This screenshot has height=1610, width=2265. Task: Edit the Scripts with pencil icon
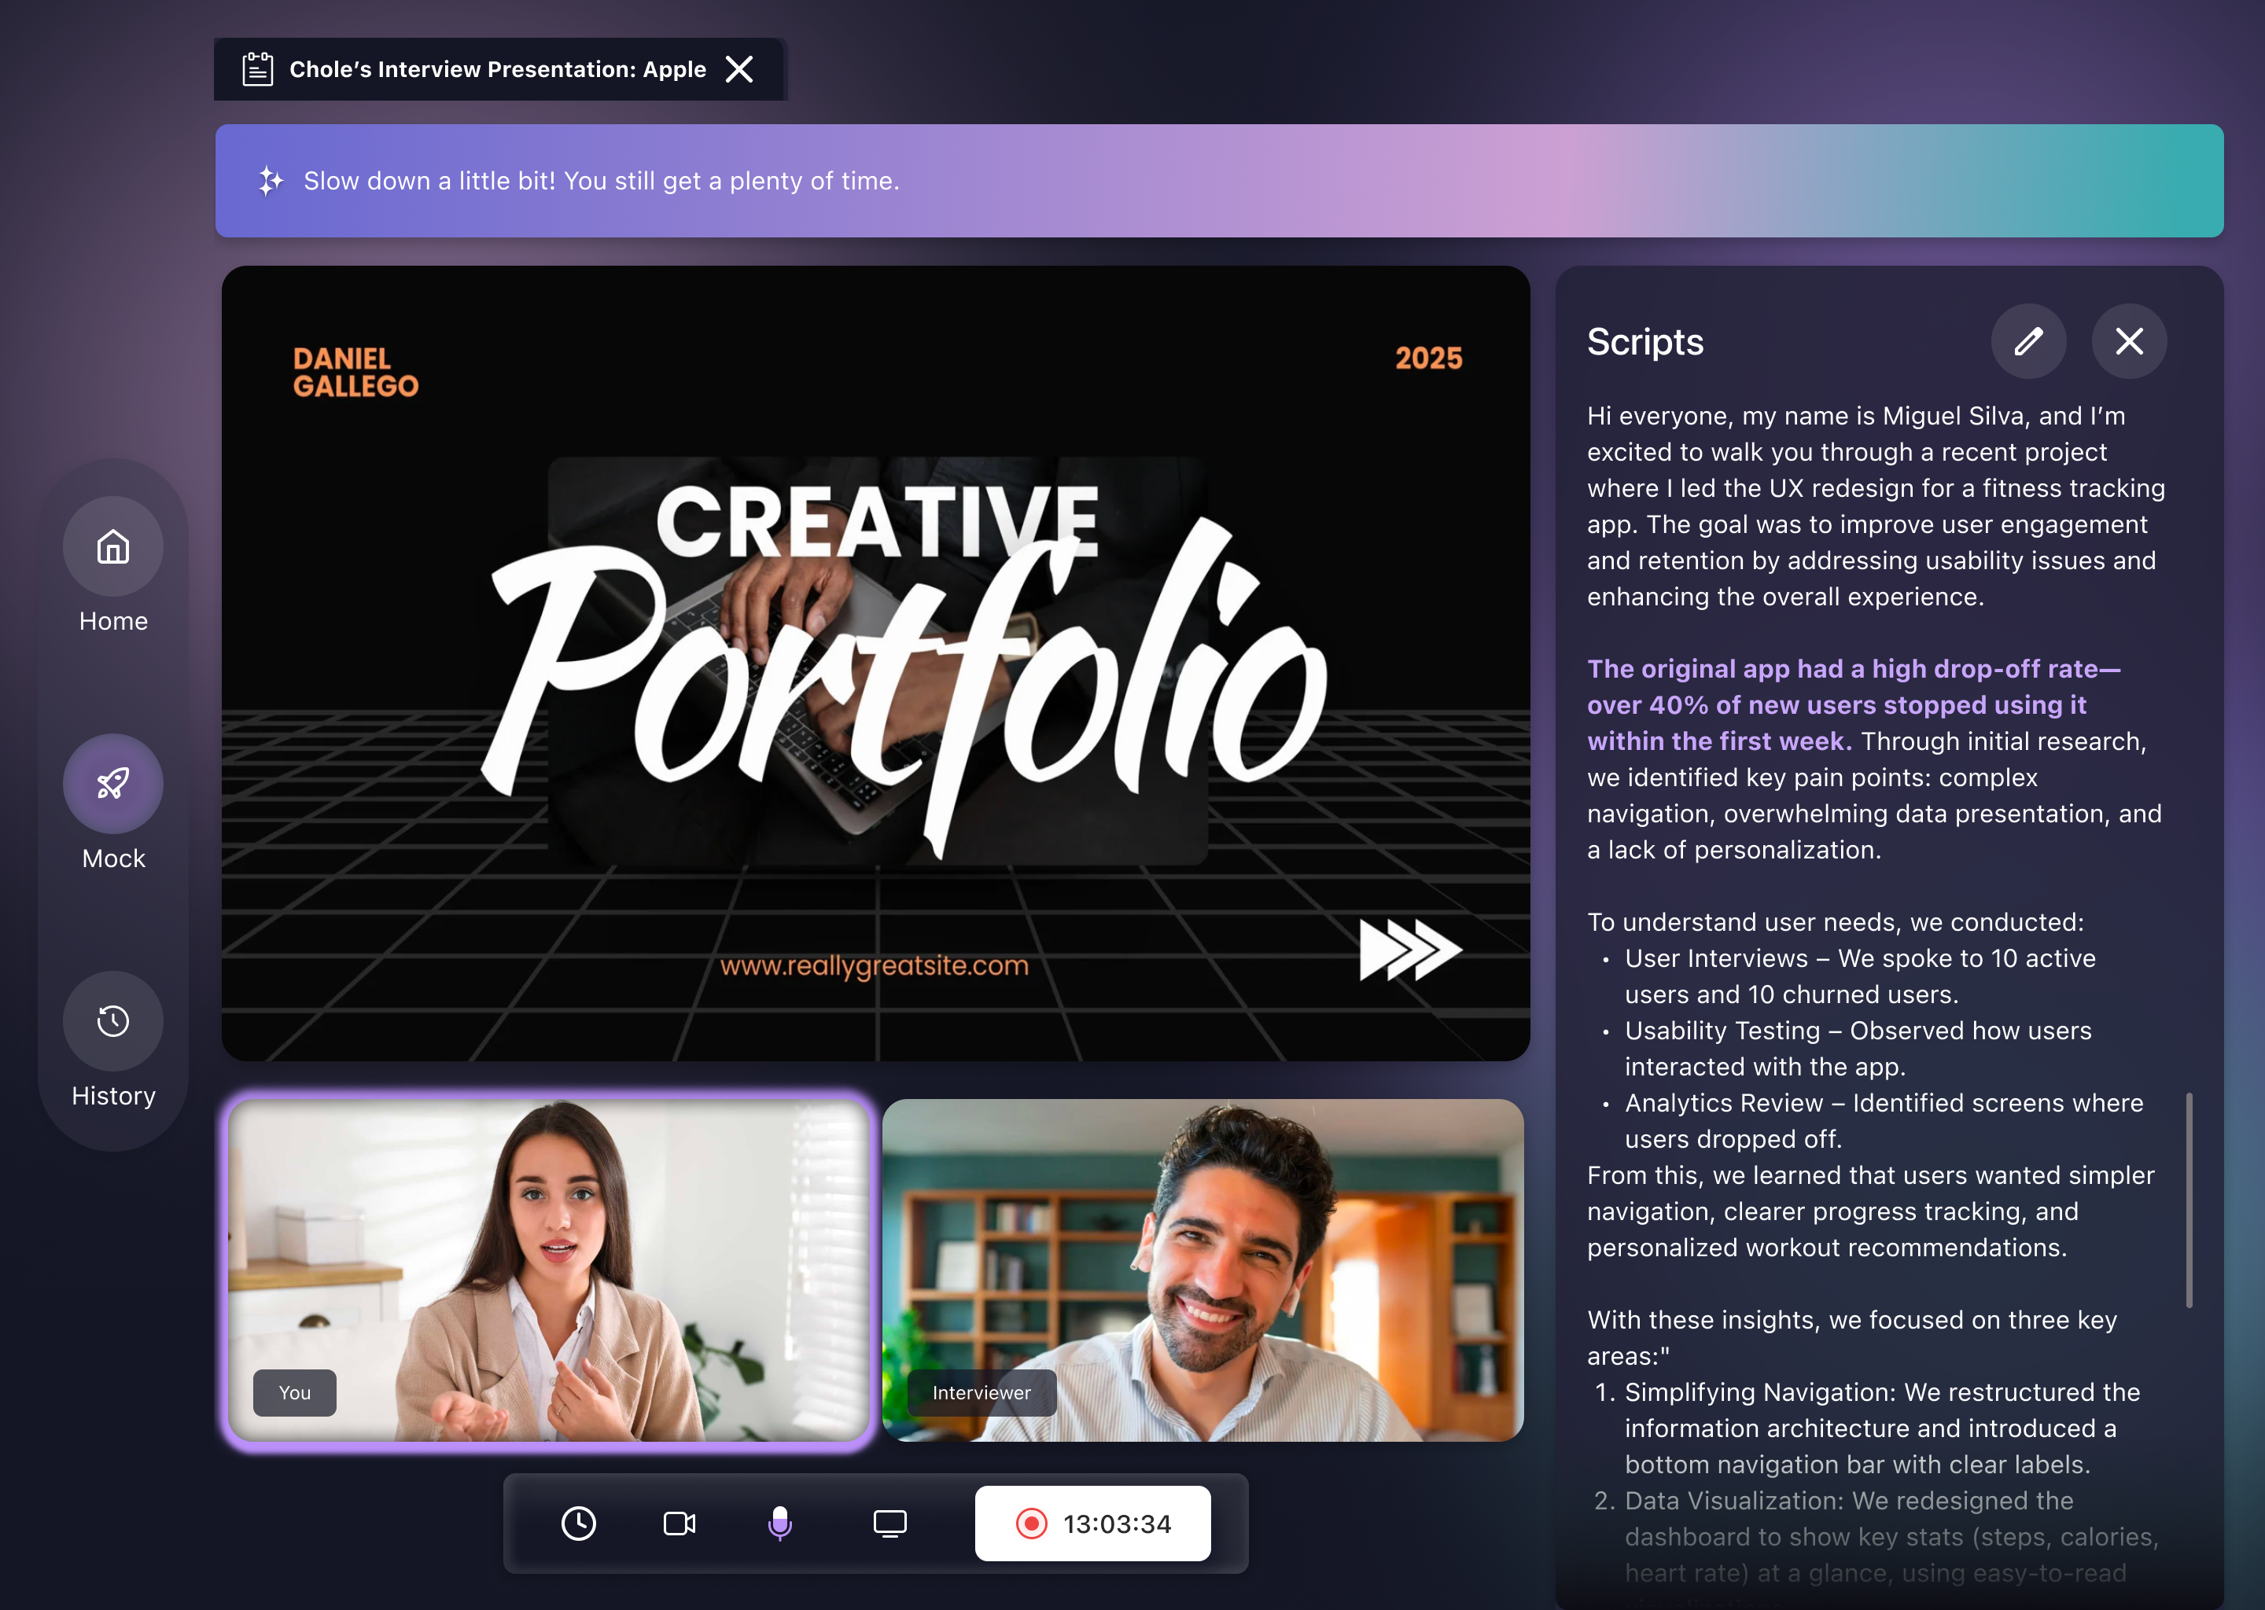pos(2028,341)
